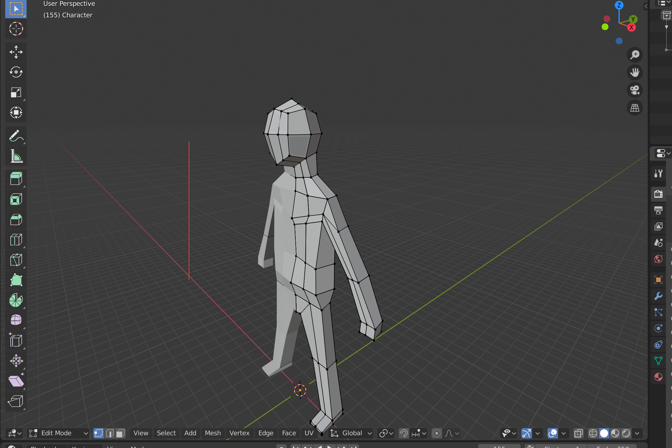Select the Inset Faces tool

16,199
